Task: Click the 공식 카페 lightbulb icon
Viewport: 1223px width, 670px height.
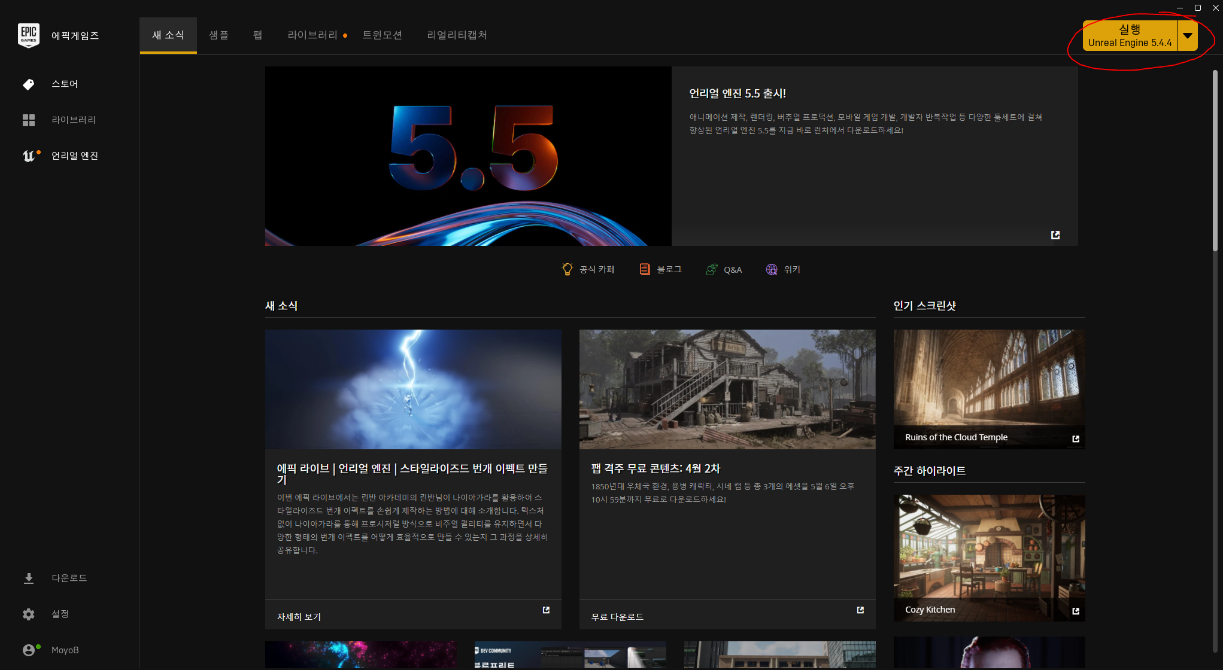Action: pos(567,269)
